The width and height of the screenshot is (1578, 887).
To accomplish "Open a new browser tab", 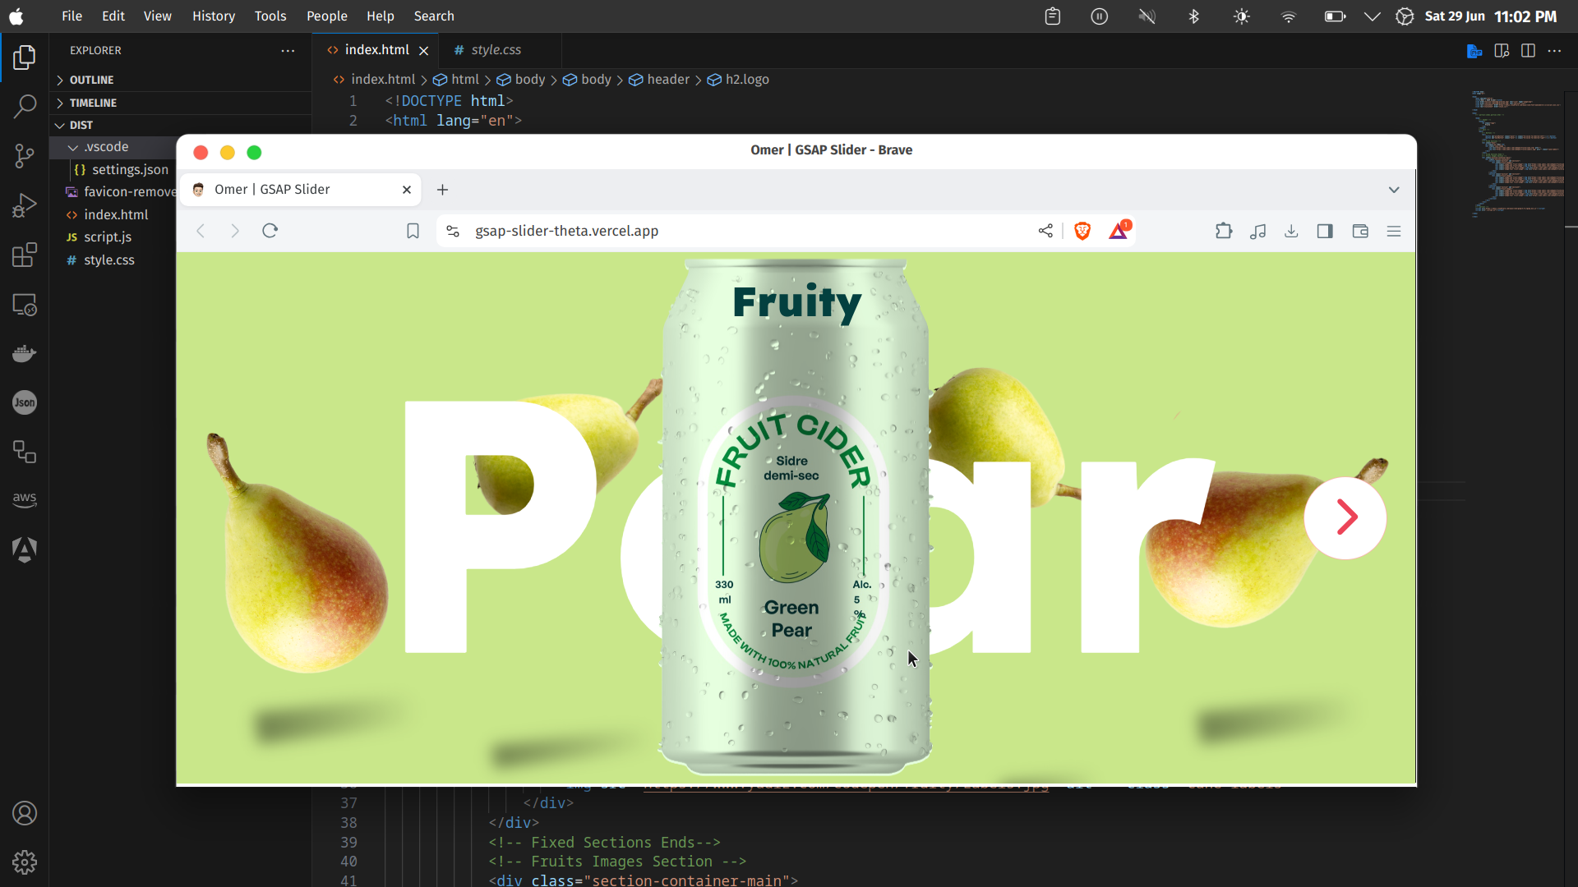I will pyautogui.click(x=442, y=190).
